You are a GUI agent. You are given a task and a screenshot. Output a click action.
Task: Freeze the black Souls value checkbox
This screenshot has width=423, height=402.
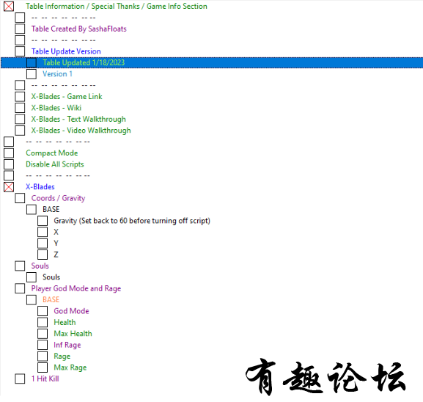(32, 277)
